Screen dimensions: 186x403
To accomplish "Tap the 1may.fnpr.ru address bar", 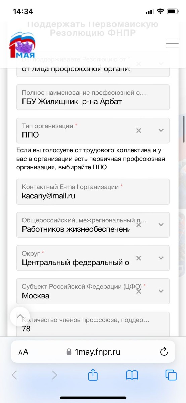I will pyautogui.click(x=93, y=352).
